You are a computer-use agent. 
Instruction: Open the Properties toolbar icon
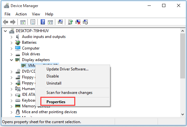(33, 22)
